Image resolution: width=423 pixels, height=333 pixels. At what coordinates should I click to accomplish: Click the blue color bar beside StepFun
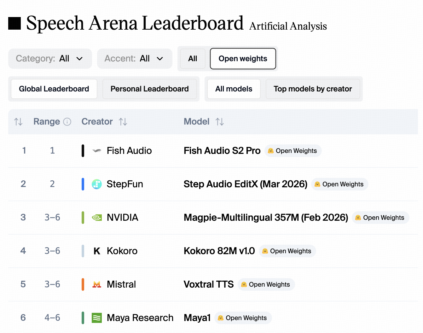(83, 184)
